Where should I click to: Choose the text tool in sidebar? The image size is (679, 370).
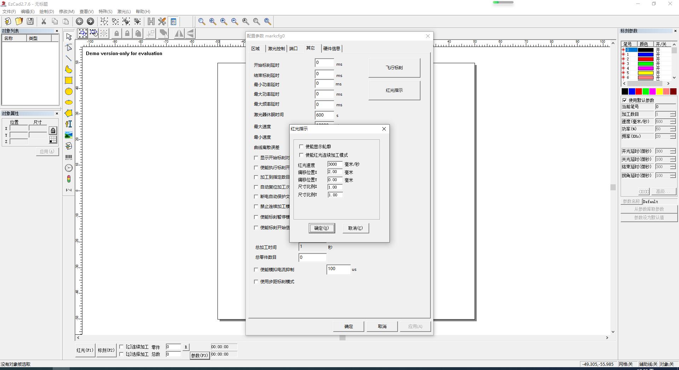pyautogui.click(x=69, y=124)
